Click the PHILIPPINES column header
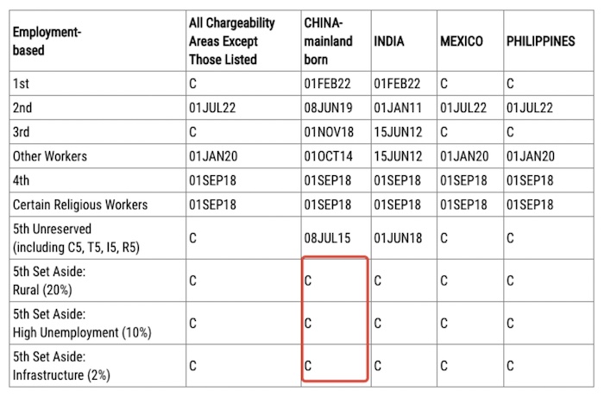Viewport: 604px width, 397px height. point(549,41)
